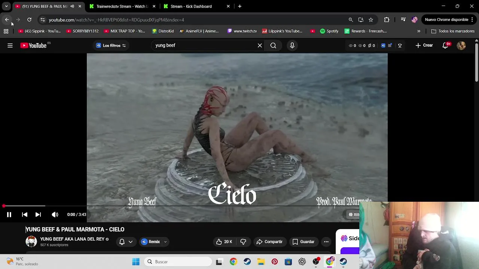Toggle channel notification bell for Yung Beef
Viewport: 479px width, 269px height.
tap(122, 242)
